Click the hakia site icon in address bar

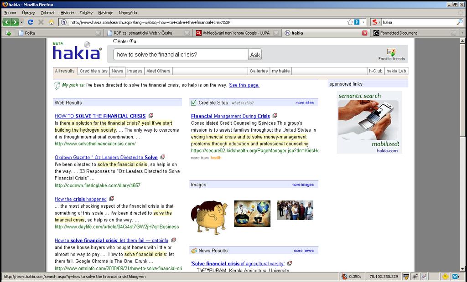(x=63, y=22)
